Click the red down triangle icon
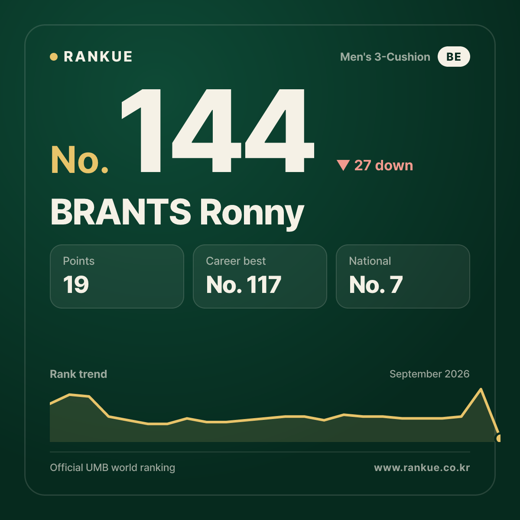The image size is (520, 520). click(343, 165)
